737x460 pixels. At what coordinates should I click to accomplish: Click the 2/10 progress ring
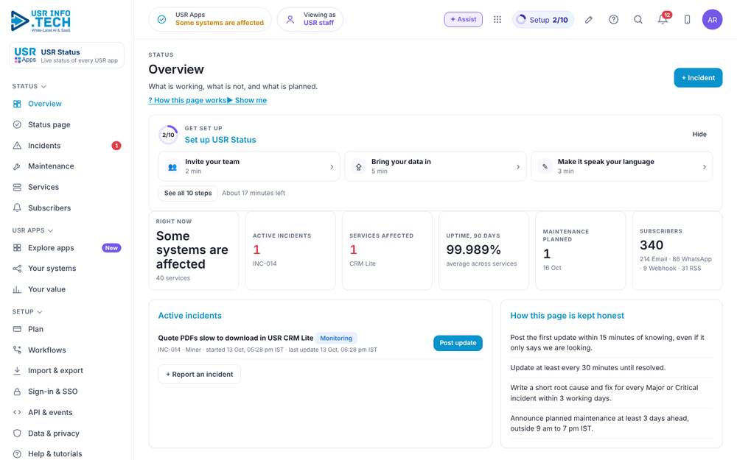(x=168, y=135)
